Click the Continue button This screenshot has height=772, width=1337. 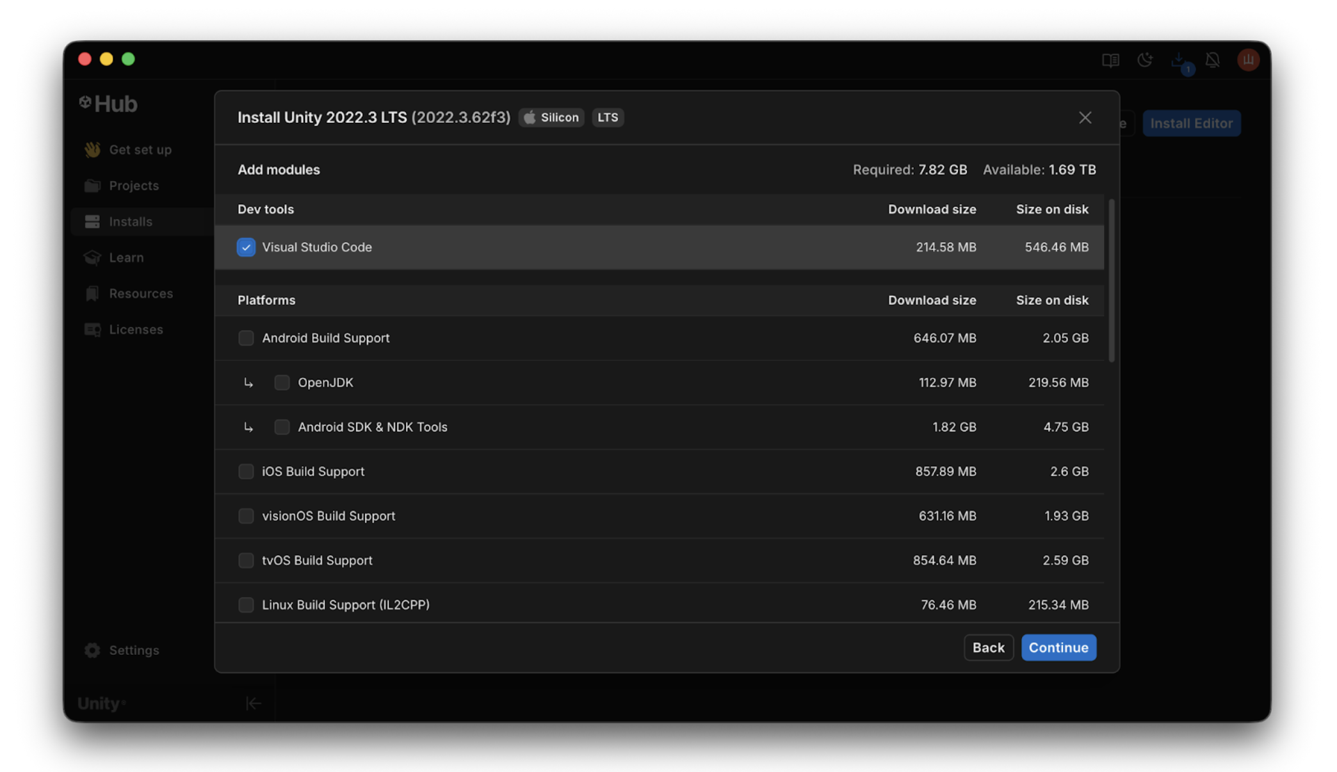tap(1058, 647)
